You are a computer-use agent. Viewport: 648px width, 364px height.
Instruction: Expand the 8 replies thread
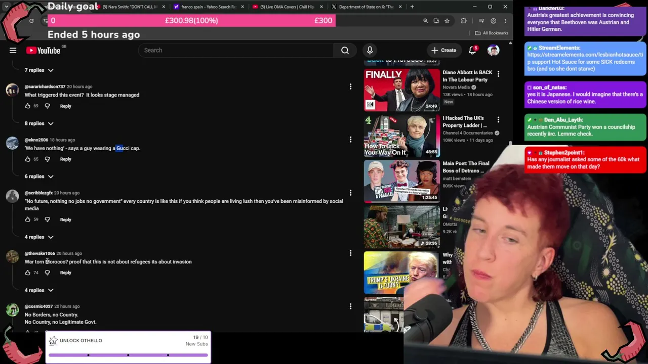(39, 123)
